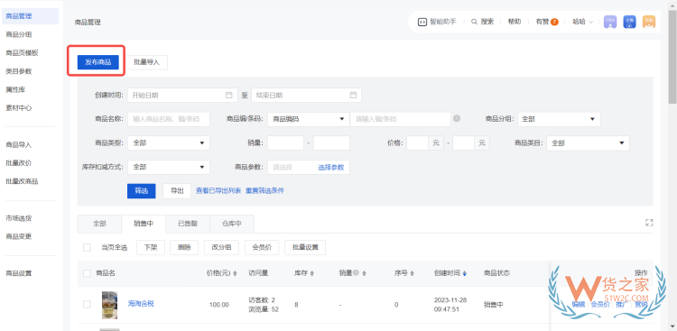Image resolution: width=677 pixels, height=331 pixels.
Task: Sort by 销量 column arrows
Action: pyautogui.click(x=364, y=273)
